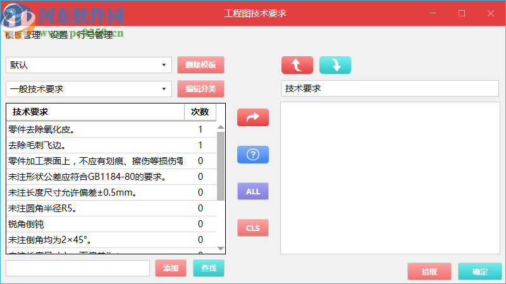Maximize the 工程图技术要求 window

point(462,13)
